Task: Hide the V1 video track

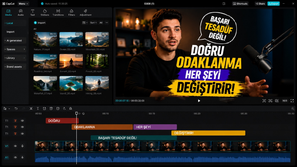Action: (15, 146)
